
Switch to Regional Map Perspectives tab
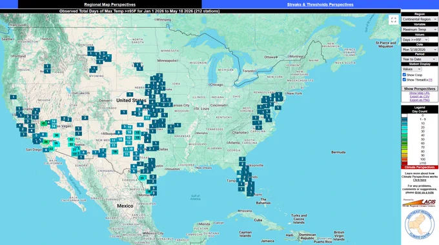(x=110, y=5)
